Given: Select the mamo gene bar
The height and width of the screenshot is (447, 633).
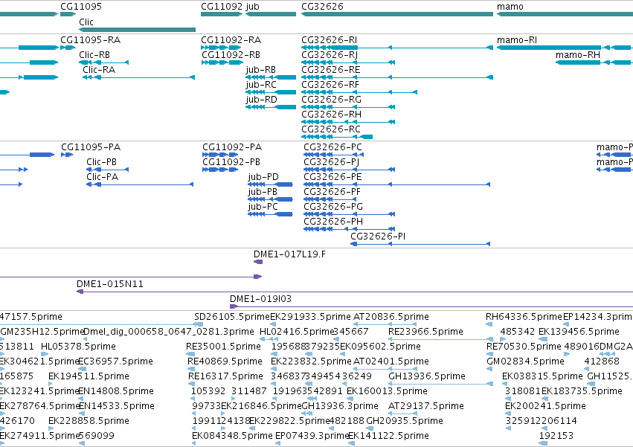Looking at the screenshot, I should [x=565, y=14].
